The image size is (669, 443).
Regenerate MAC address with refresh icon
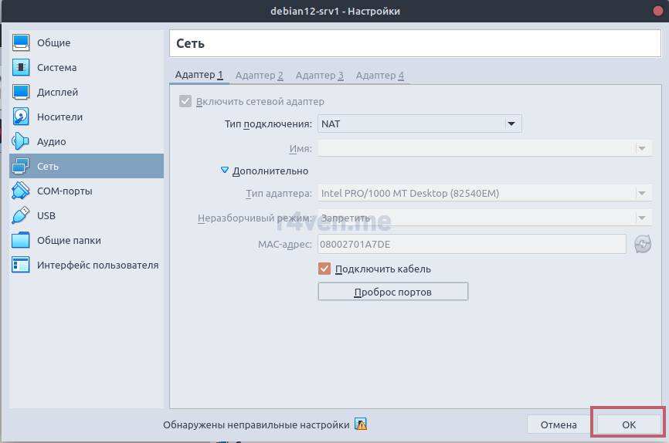pyautogui.click(x=642, y=245)
